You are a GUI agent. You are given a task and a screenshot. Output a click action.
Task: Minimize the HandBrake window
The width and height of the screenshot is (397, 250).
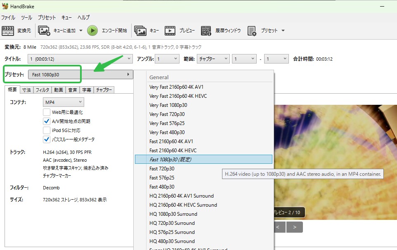pyautogui.click(x=382, y=6)
